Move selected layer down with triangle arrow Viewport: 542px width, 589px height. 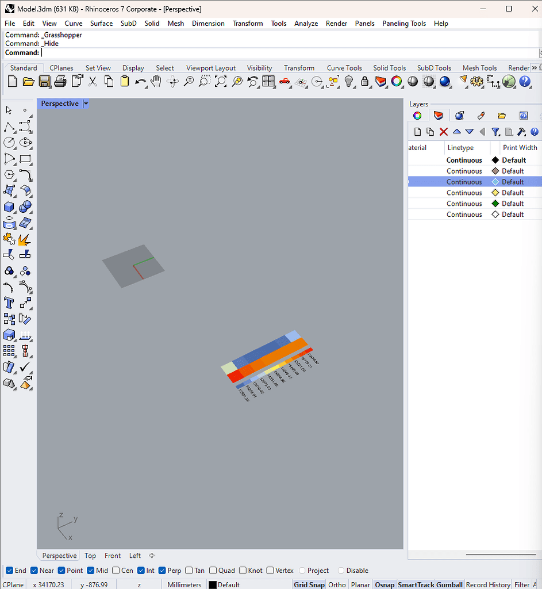(x=470, y=131)
